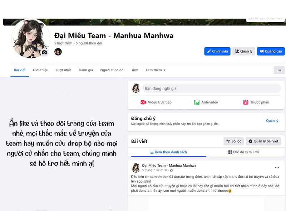Switch to Chế độ xem lưới grid view
The width and height of the screenshot is (286, 211).
[243, 152]
